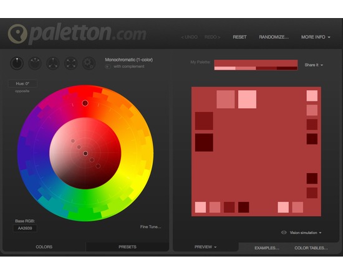This screenshot has height=274, width=343.
Task: Switch to the COLORS tab
Action: click(44, 247)
